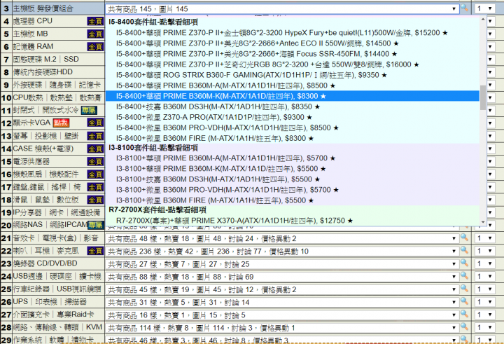This screenshot has width=504, height=344.
Task: Click the magnifier icon in the USB週邊 row
Action: point(465,276)
